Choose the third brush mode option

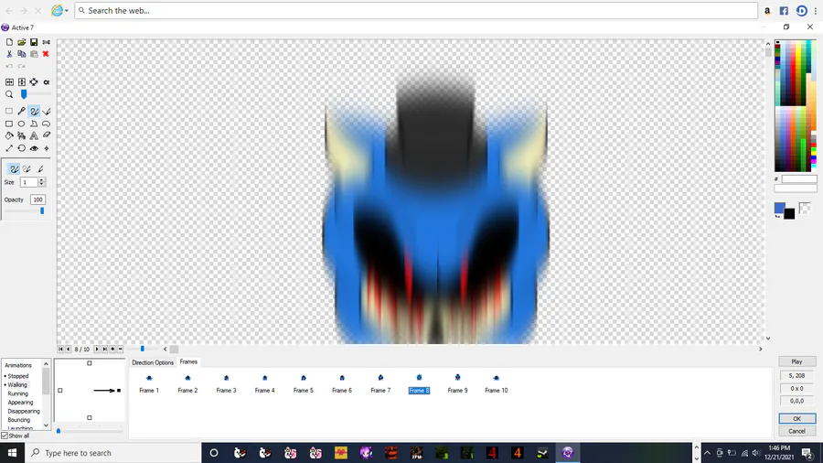point(40,169)
